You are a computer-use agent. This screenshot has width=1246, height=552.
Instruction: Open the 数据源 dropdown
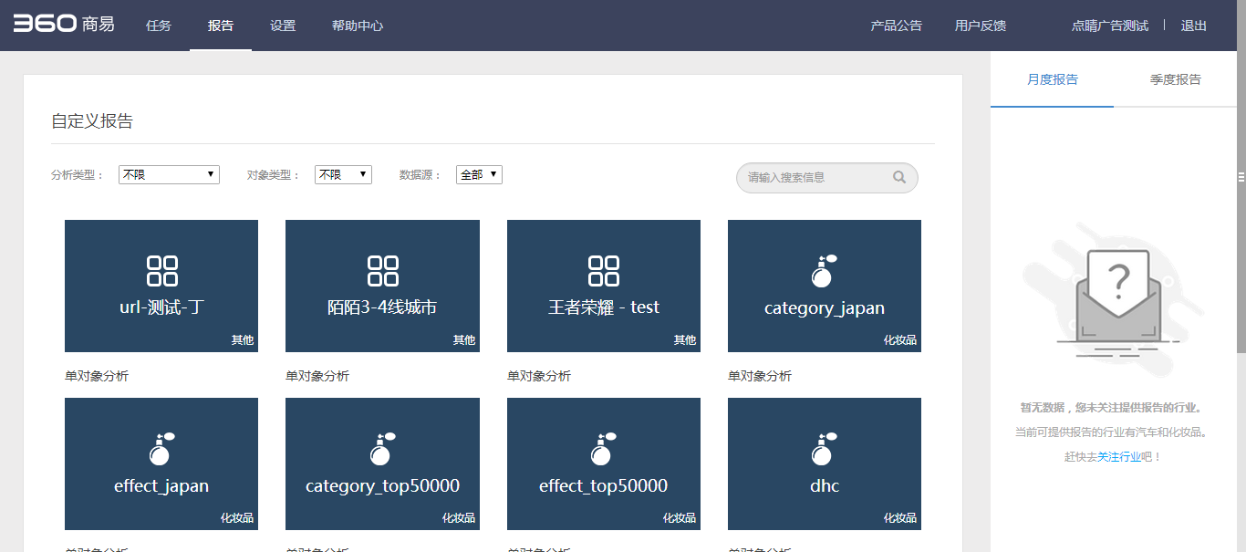pyautogui.click(x=479, y=174)
